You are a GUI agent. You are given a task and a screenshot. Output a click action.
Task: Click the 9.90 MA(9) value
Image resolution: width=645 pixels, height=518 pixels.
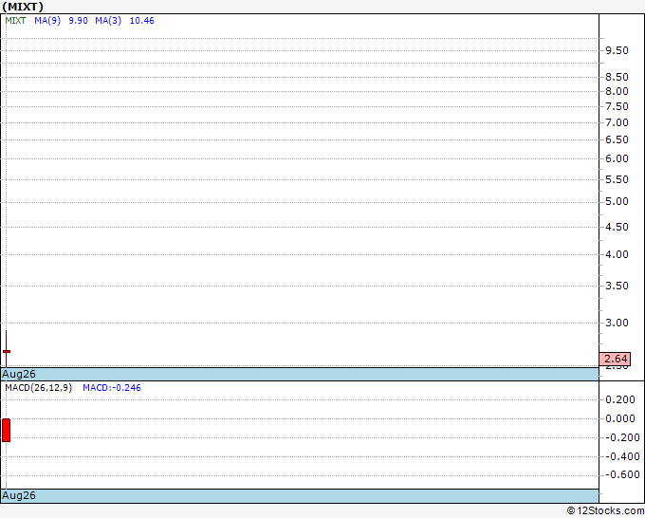(78, 21)
